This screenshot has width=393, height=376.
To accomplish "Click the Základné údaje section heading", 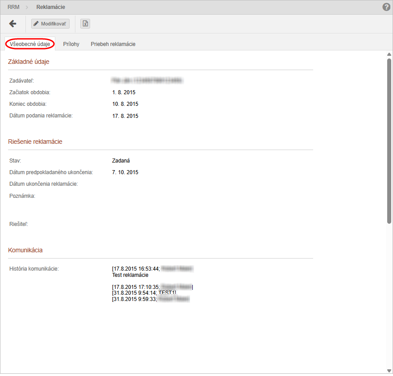I will pyautogui.click(x=29, y=62).
